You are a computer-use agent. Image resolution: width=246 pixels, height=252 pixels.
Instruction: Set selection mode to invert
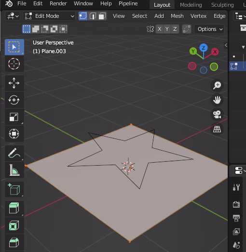coord(54,29)
